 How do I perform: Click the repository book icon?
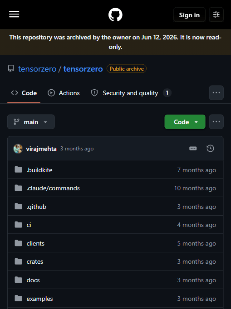point(11,68)
